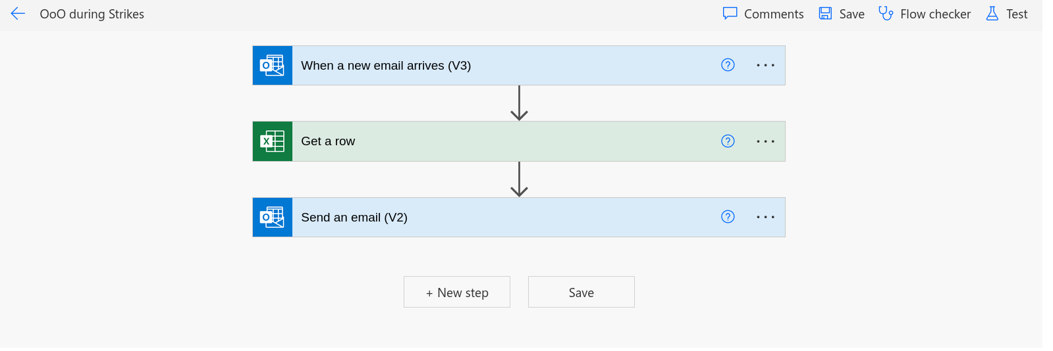The width and height of the screenshot is (1053, 351).
Task: Open Send an email's three-dot menu
Action: (x=765, y=217)
